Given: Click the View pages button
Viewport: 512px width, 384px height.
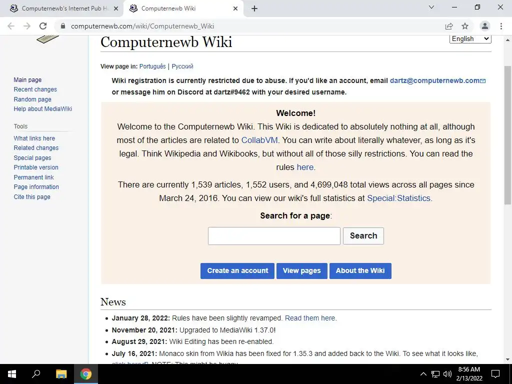Looking at the screenshot, I should tap(301, 270).
